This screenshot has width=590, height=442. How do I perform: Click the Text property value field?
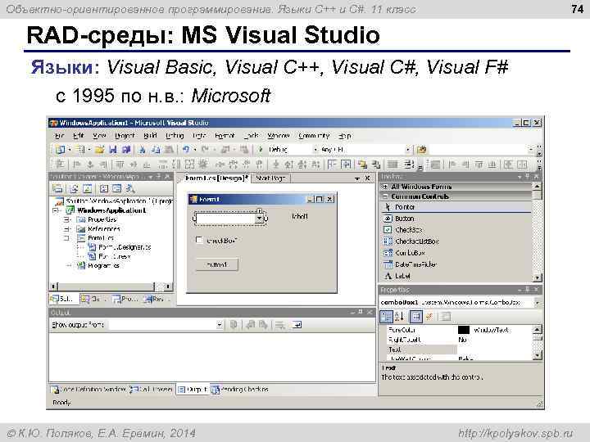click(x=495, y=350)
